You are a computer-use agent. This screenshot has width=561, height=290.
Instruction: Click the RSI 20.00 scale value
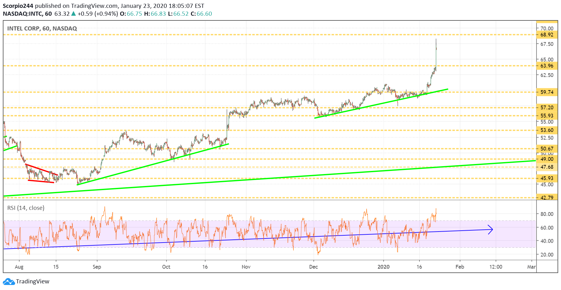[547, 255]
